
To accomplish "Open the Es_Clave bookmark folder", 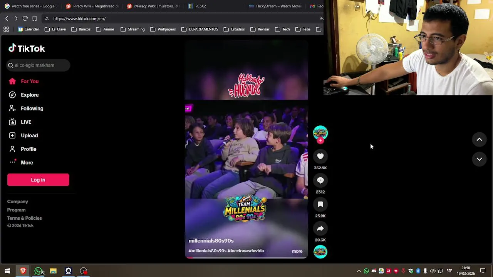I will pyautogui.click(x=55, y=29).
